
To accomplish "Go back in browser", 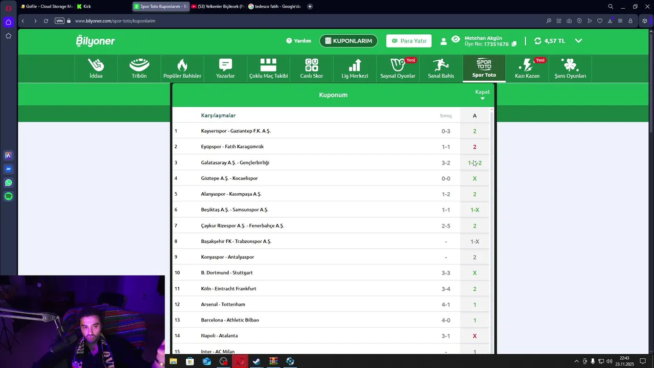I will (23, 21).
